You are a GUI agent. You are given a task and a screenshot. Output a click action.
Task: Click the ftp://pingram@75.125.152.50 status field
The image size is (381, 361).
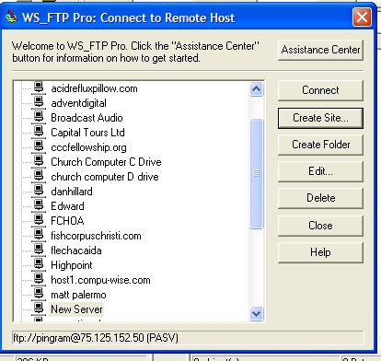(x=188, y=338)
